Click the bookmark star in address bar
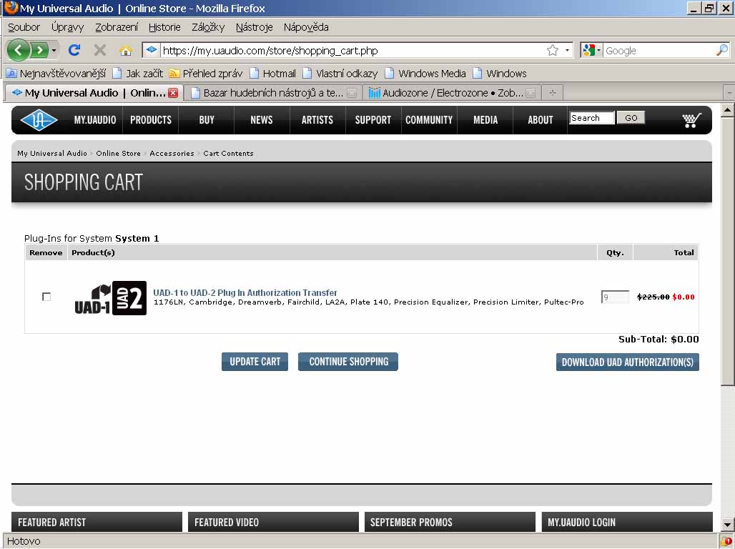Viewport: 735px width, 549px height. [x=552, y=50]
